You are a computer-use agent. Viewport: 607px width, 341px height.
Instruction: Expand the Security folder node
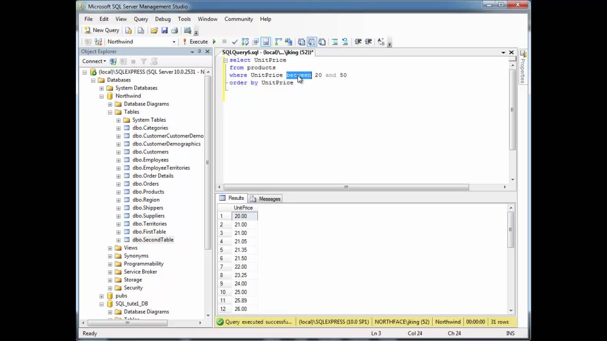tap(110, 288)
